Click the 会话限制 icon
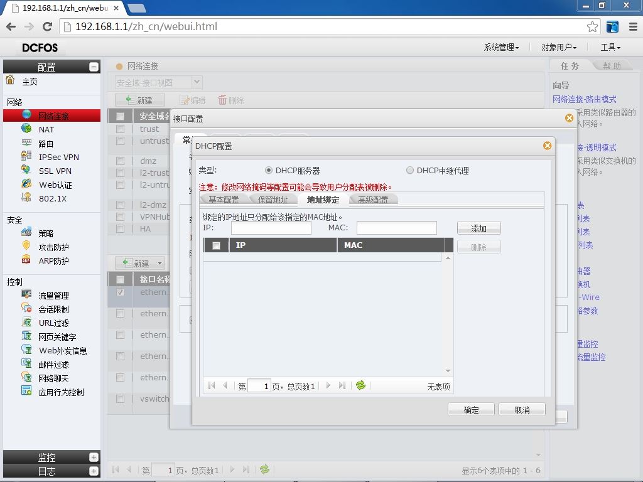This screenshot has width=643, height=482. point(26,308)
